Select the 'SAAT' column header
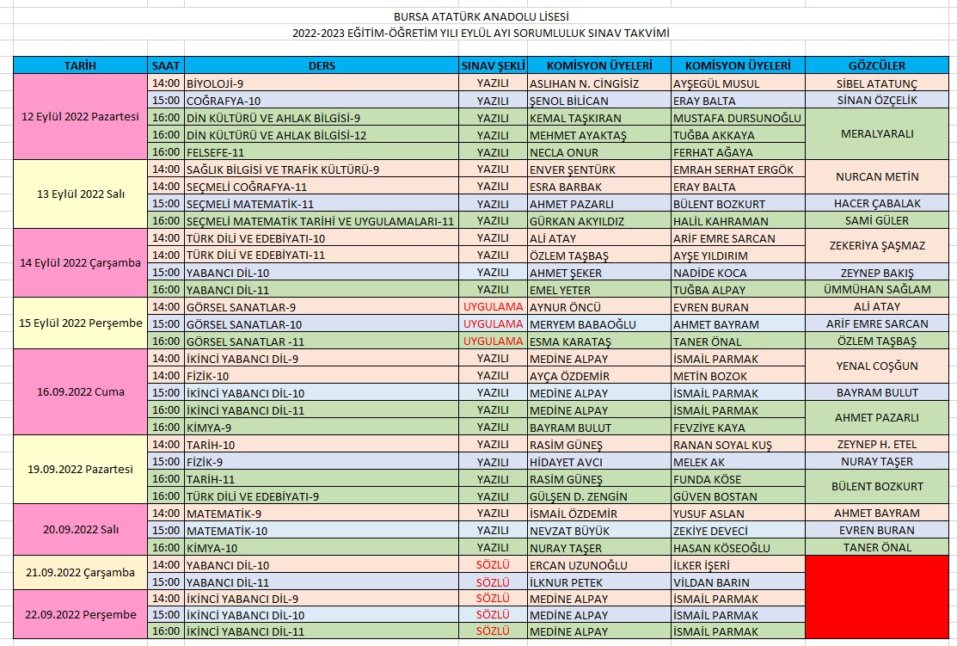Screen dimensions: 957x646 point(165,65)
